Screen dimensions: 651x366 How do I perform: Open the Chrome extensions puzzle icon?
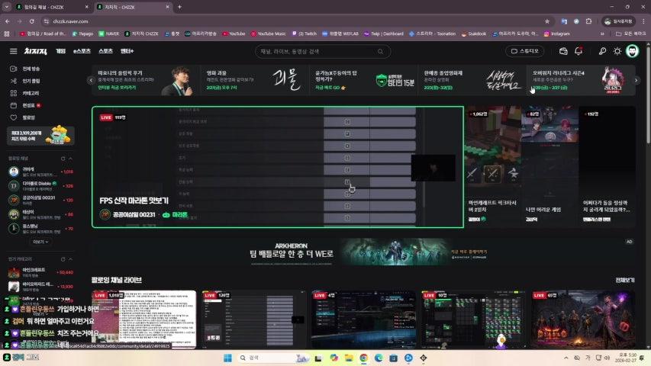(588, 21)
